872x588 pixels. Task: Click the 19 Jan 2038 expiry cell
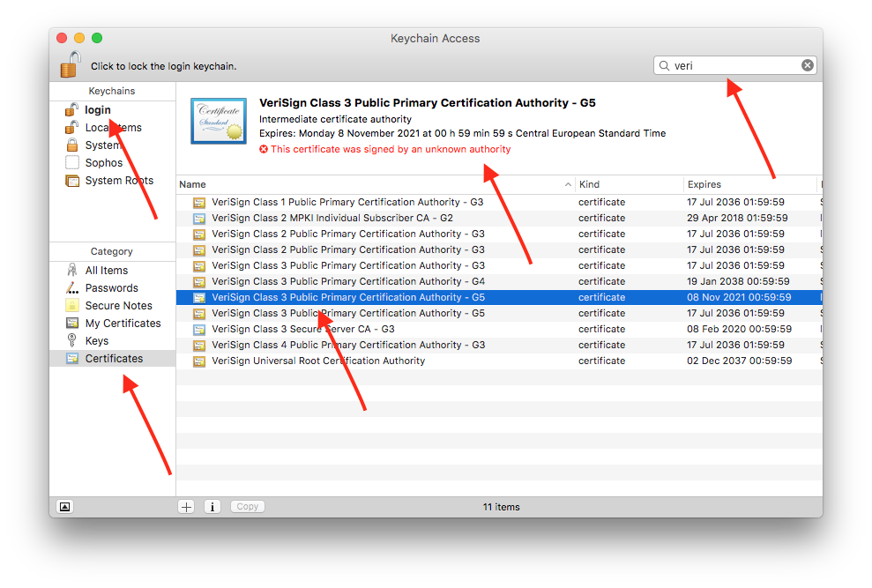point(738,281)
